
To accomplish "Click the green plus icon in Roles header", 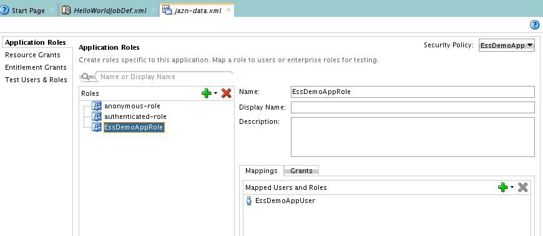I will click(207, 93).
